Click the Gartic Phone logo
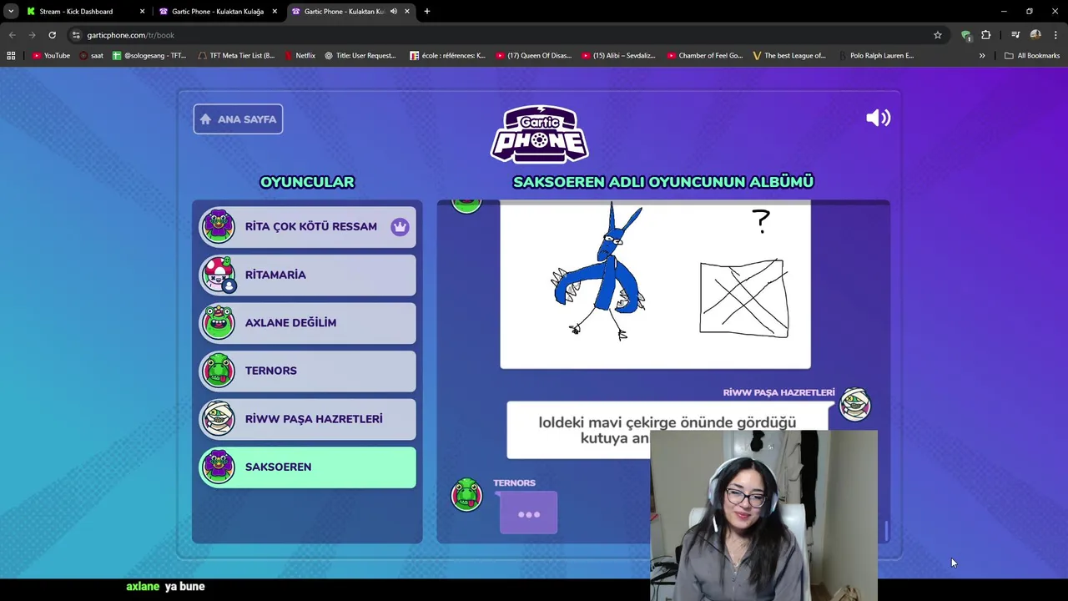Viewport: 1068px width, 601px height. pos(539,134)
